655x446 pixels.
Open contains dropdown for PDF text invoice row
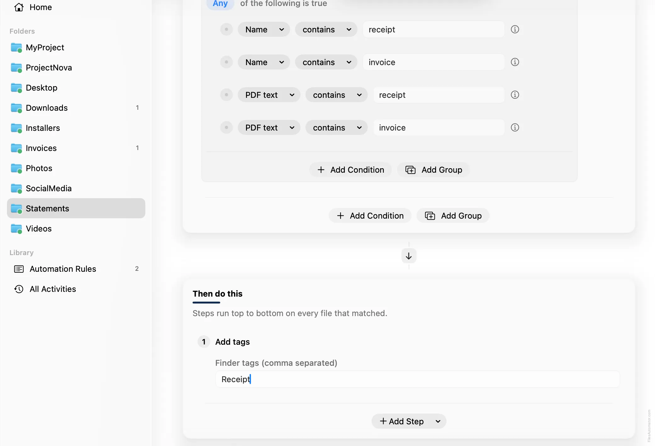point(336,127)
